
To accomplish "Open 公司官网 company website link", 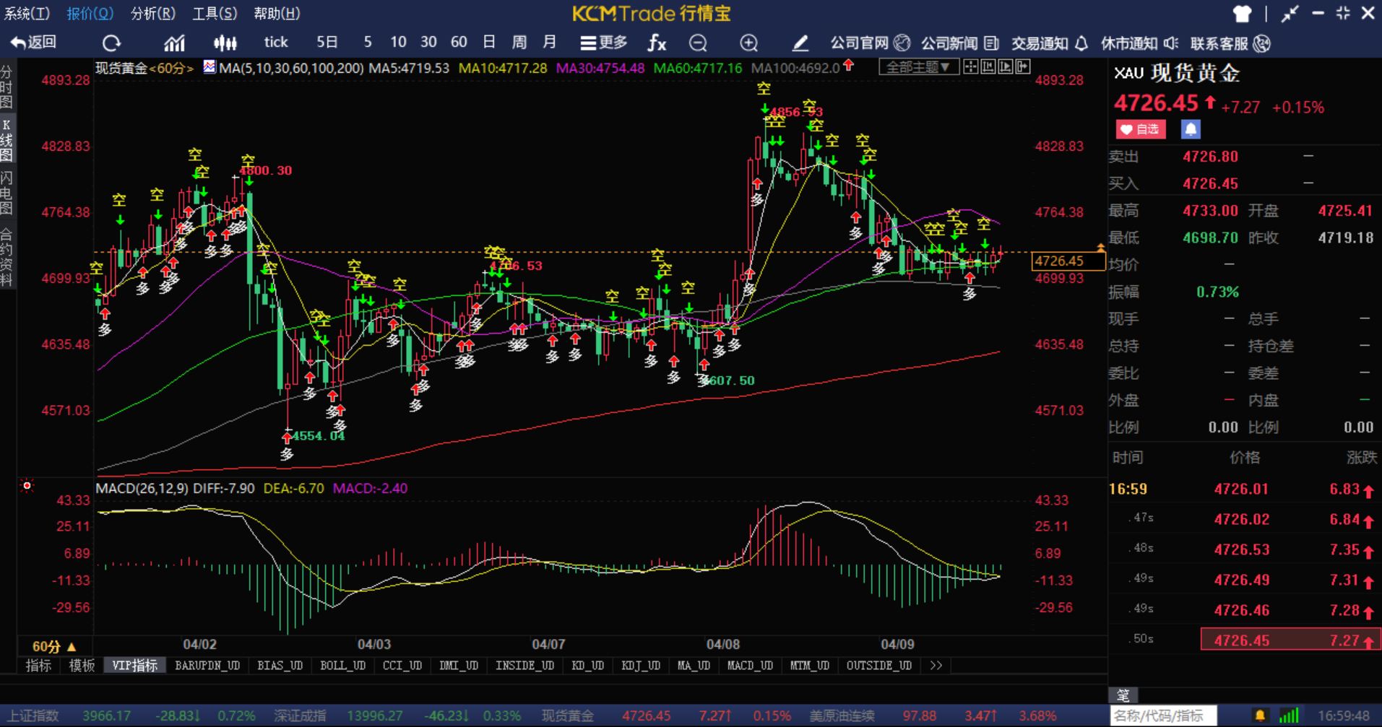I will tap(870, 43).
